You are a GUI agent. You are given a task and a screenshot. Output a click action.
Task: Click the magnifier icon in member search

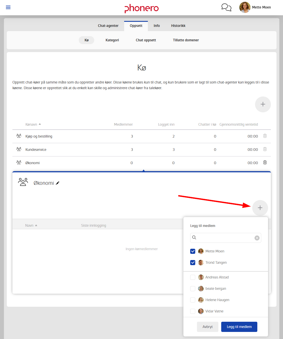(194, 237)
